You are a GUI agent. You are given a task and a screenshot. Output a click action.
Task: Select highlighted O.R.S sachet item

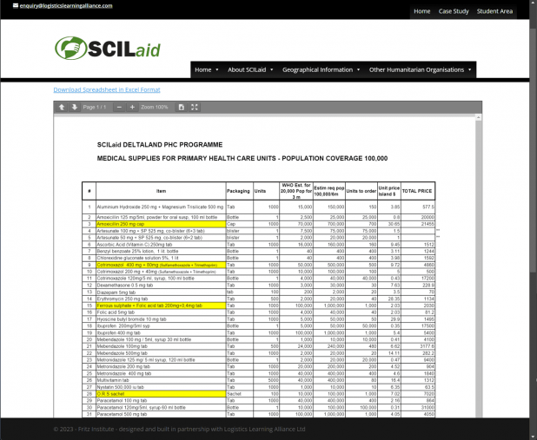pos(161,394)
